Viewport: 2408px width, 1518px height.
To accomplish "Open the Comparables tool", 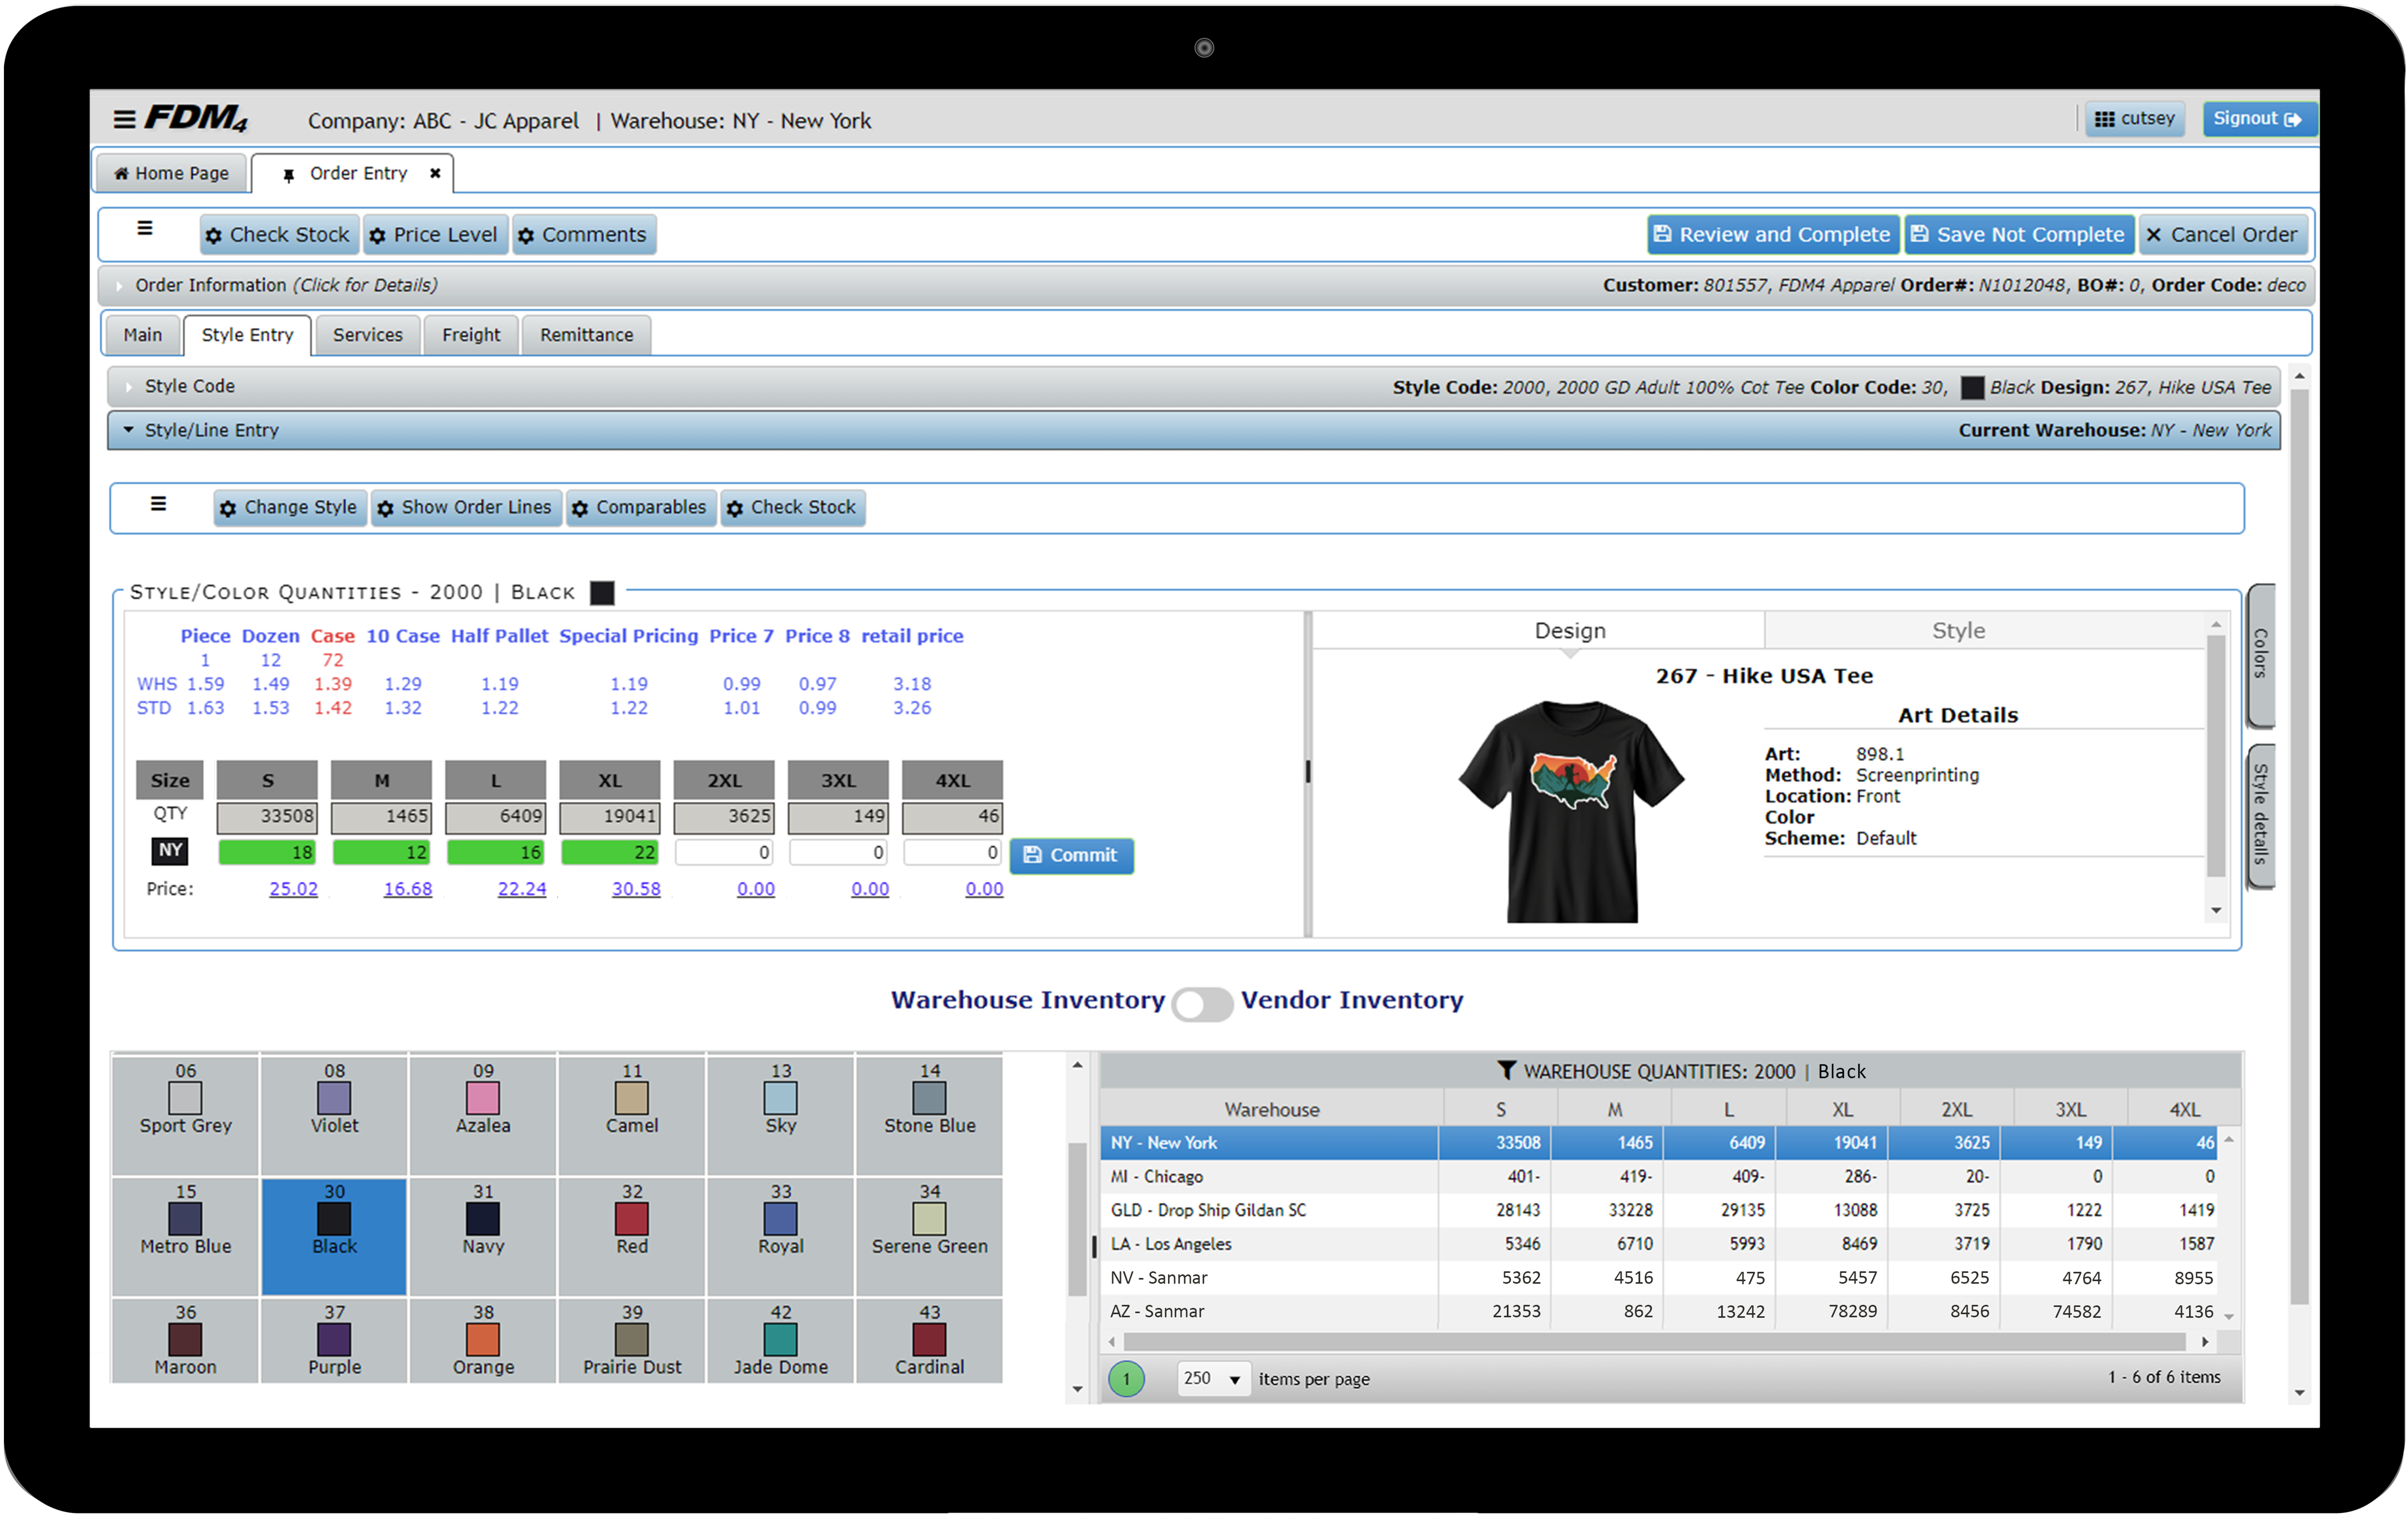I will 641,507.
